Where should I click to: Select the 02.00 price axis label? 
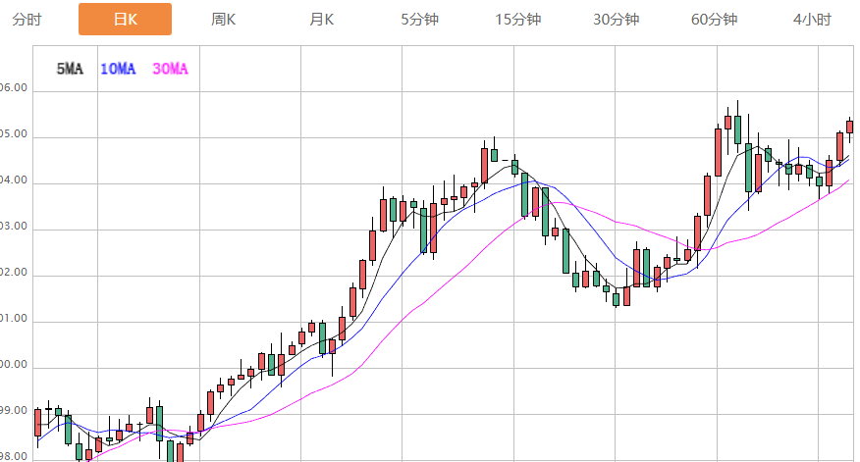pyautogui.click(x=14, y=276)
